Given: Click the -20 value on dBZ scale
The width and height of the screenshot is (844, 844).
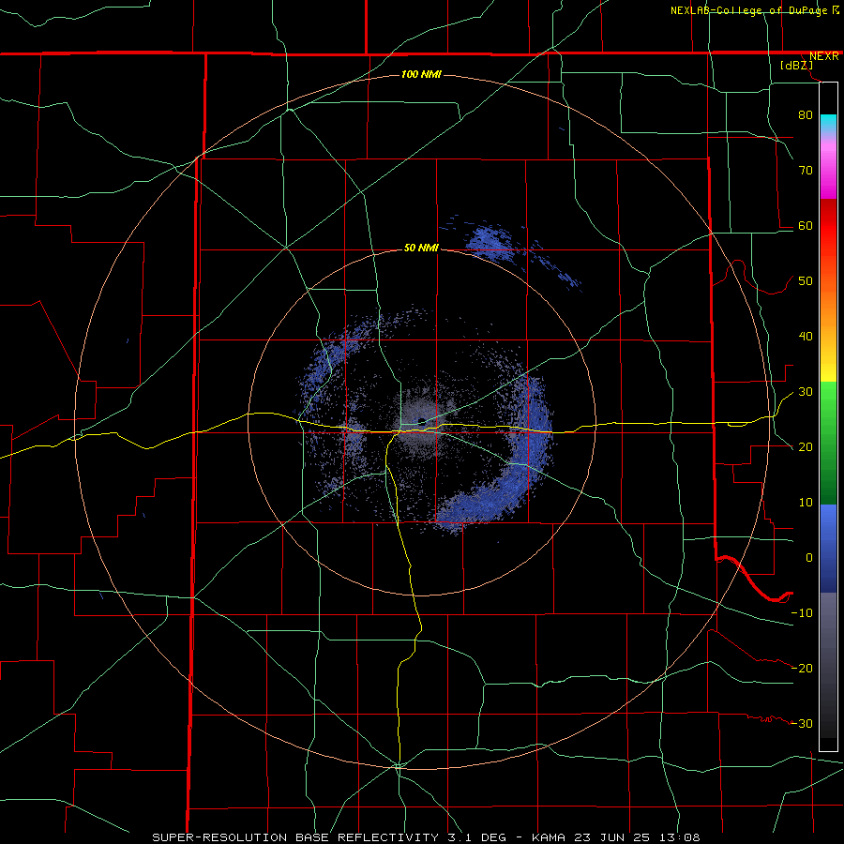Looking at the screenshot, I should point(802,668).
